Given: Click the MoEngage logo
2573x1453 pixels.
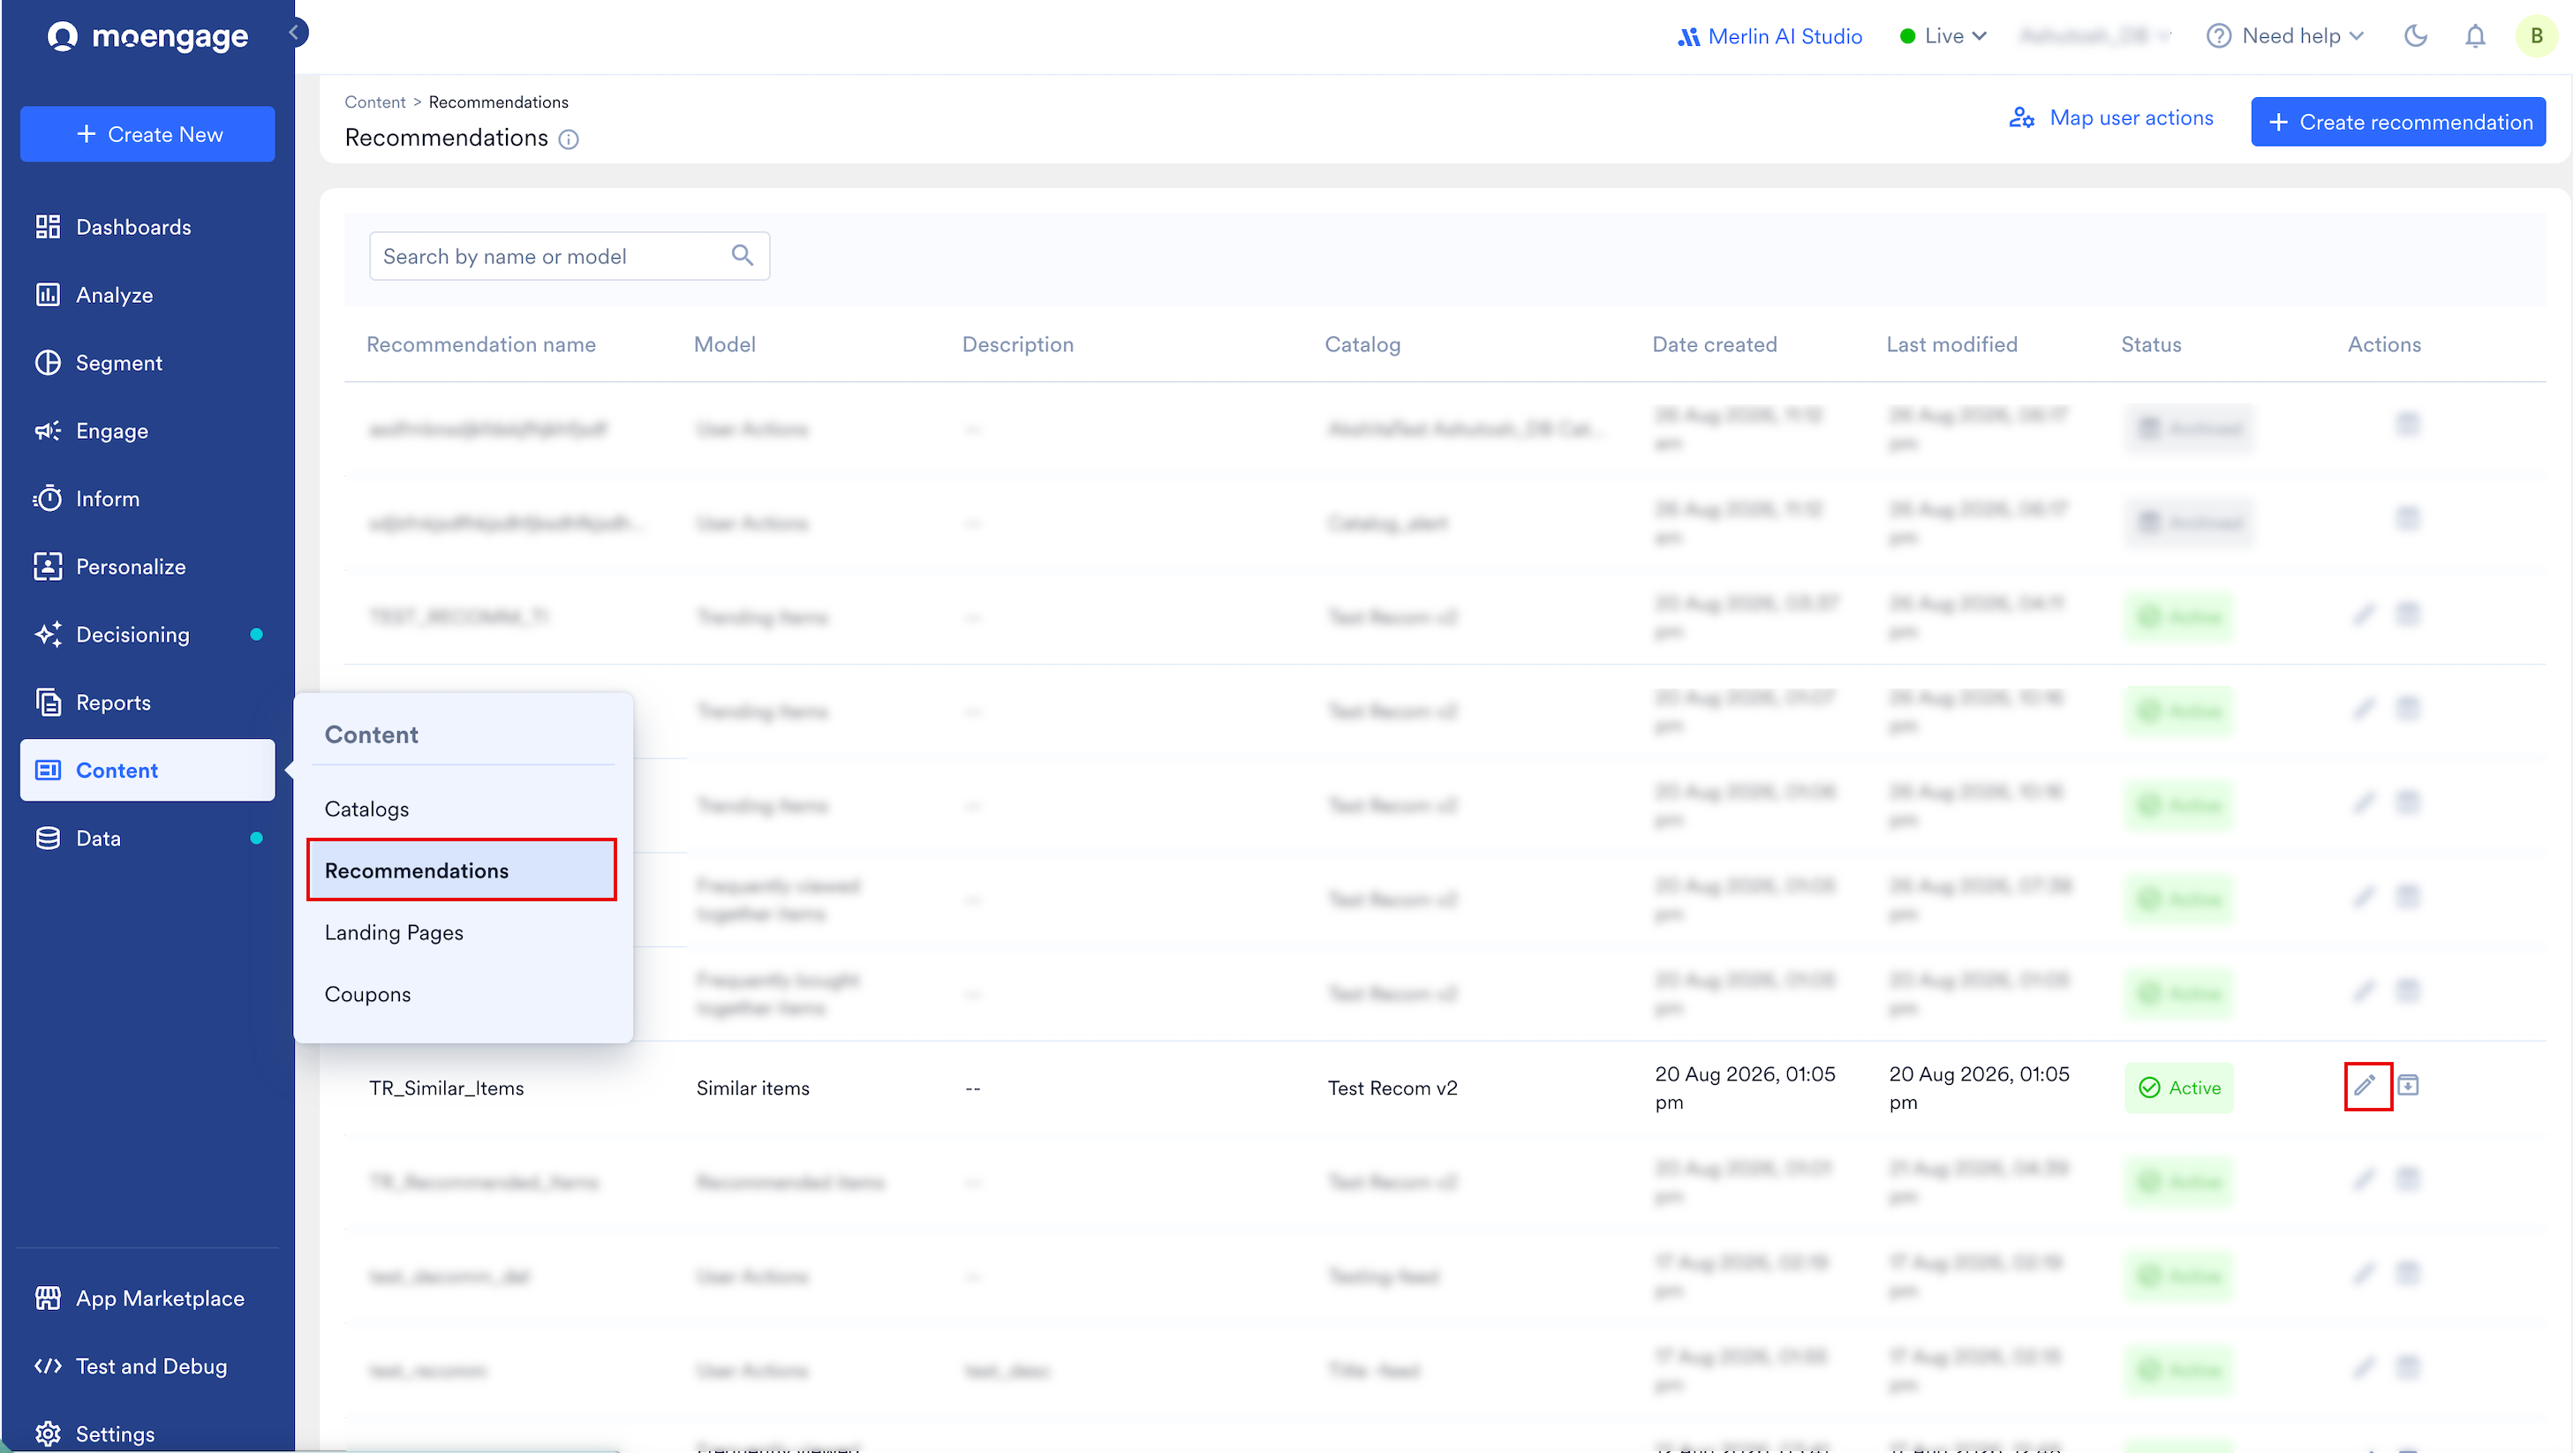Looking at the screenshot, I should [147, 37].
